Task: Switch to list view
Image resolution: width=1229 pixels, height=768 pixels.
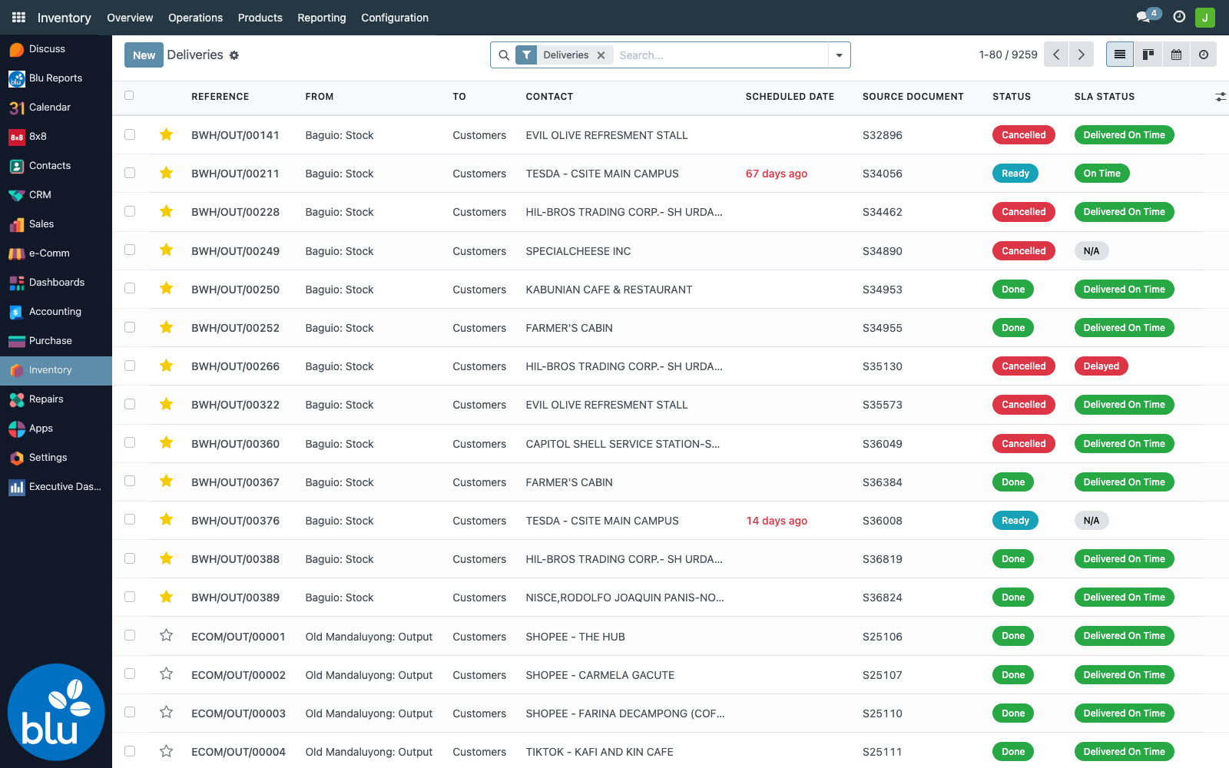Action: (1120, 55)
